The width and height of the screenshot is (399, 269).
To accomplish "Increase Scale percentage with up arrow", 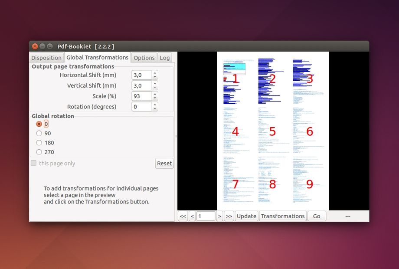I will [155, 94].
